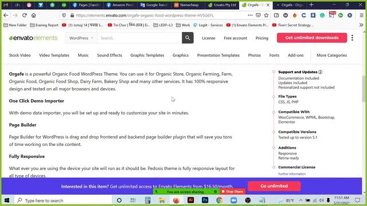Click Get unlimited downloads button
367x206 pixels.
coord(312,38)
